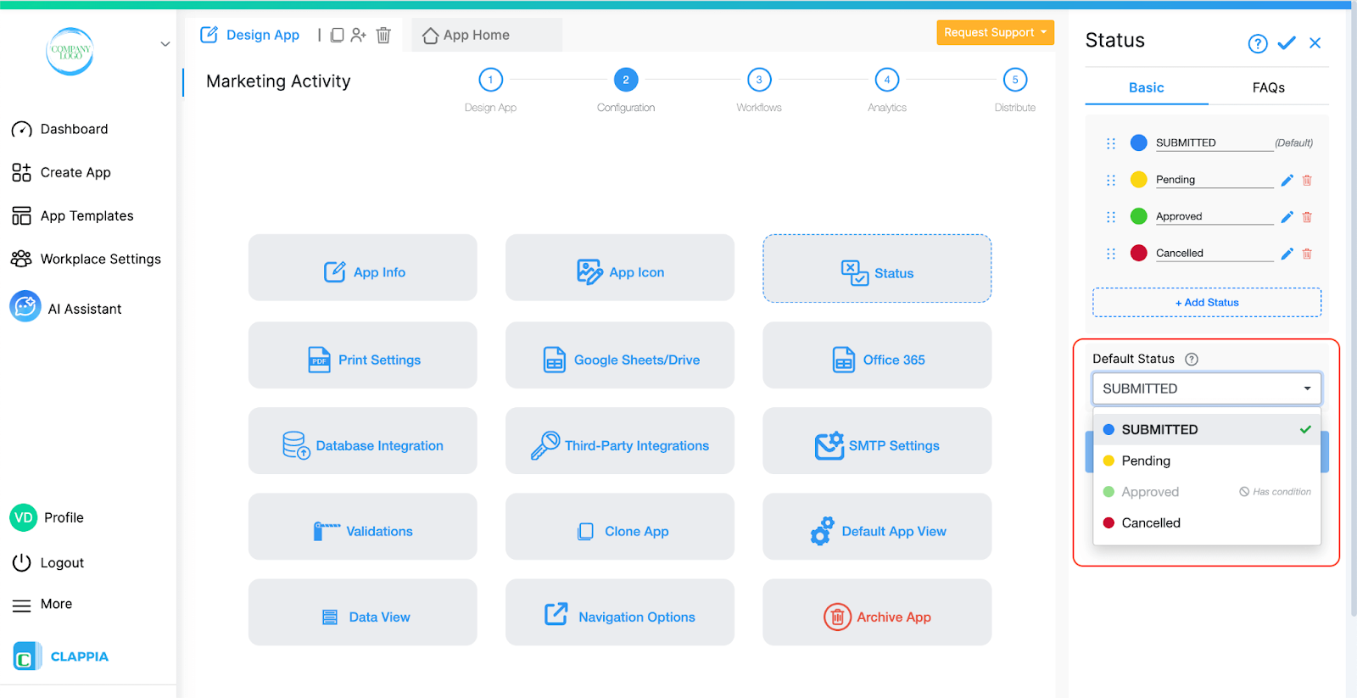Click the Dashboard gauge icon
Image resolution: width=1357 pixels, height=698 pixels.
click(21, 130)
